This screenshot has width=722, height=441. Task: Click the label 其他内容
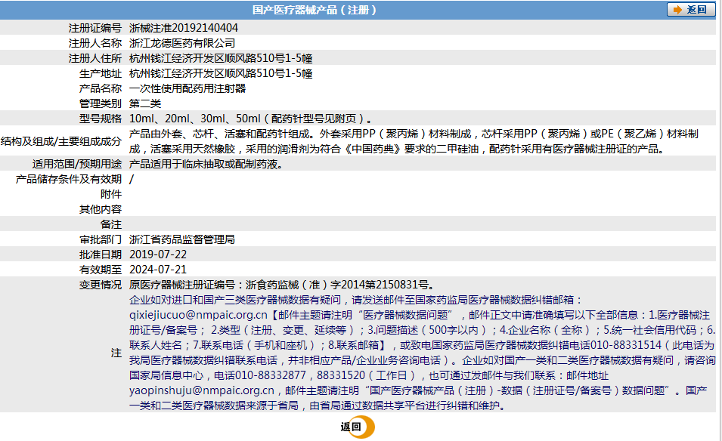click(101, 210)
